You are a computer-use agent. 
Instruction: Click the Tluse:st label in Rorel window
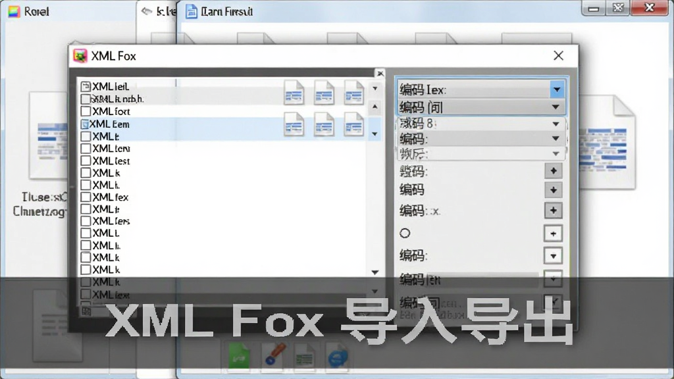pos(45,197)
